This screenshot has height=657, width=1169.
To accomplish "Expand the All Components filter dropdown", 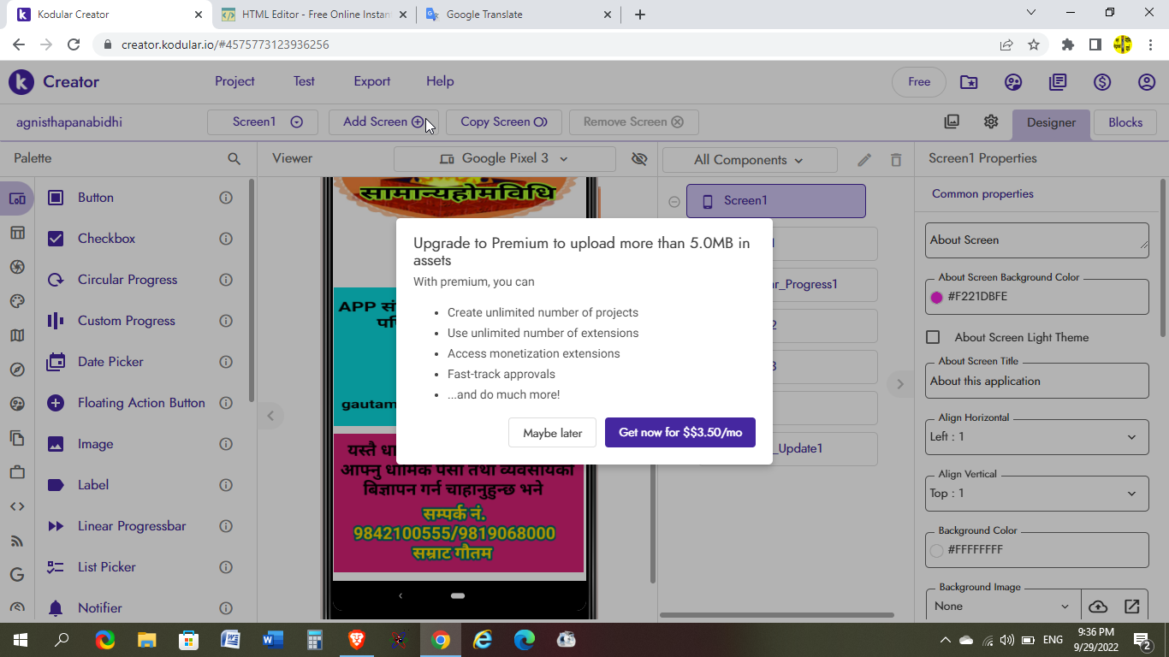I will coord(750,160).
